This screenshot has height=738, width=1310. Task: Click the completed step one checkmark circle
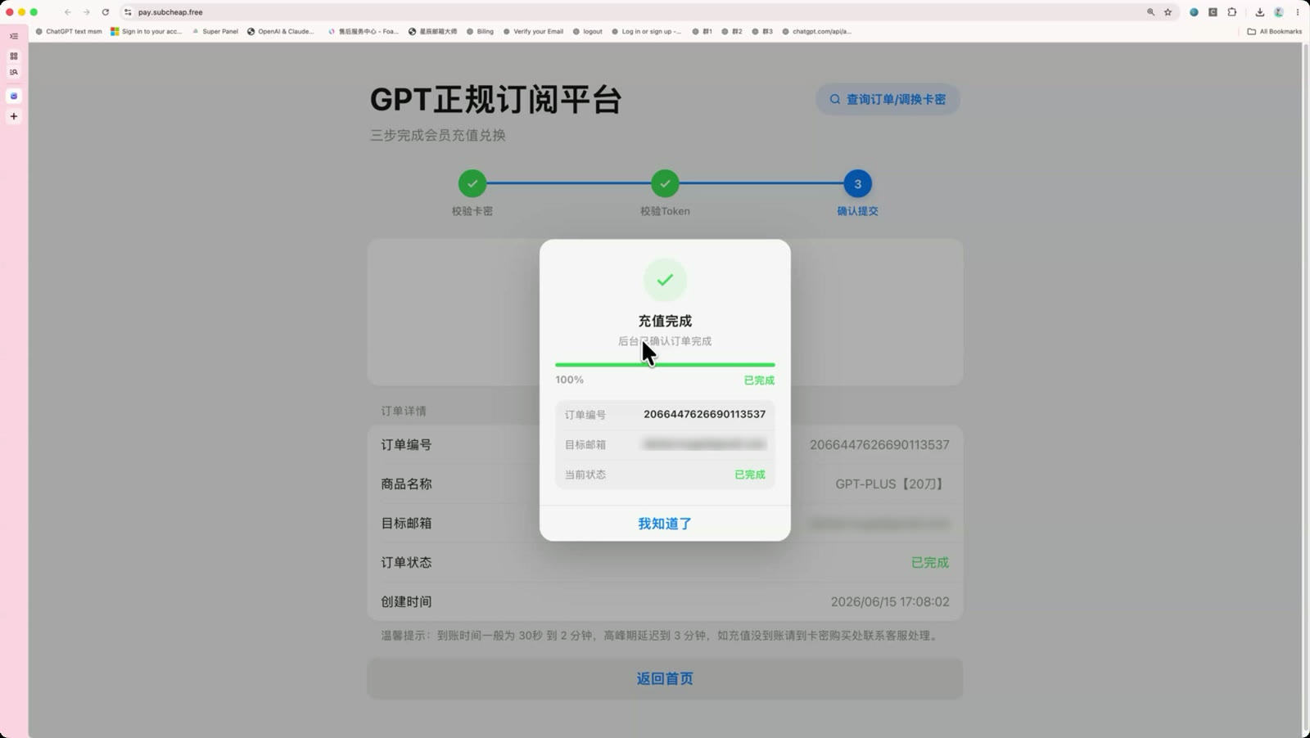(x=472, y=184)
